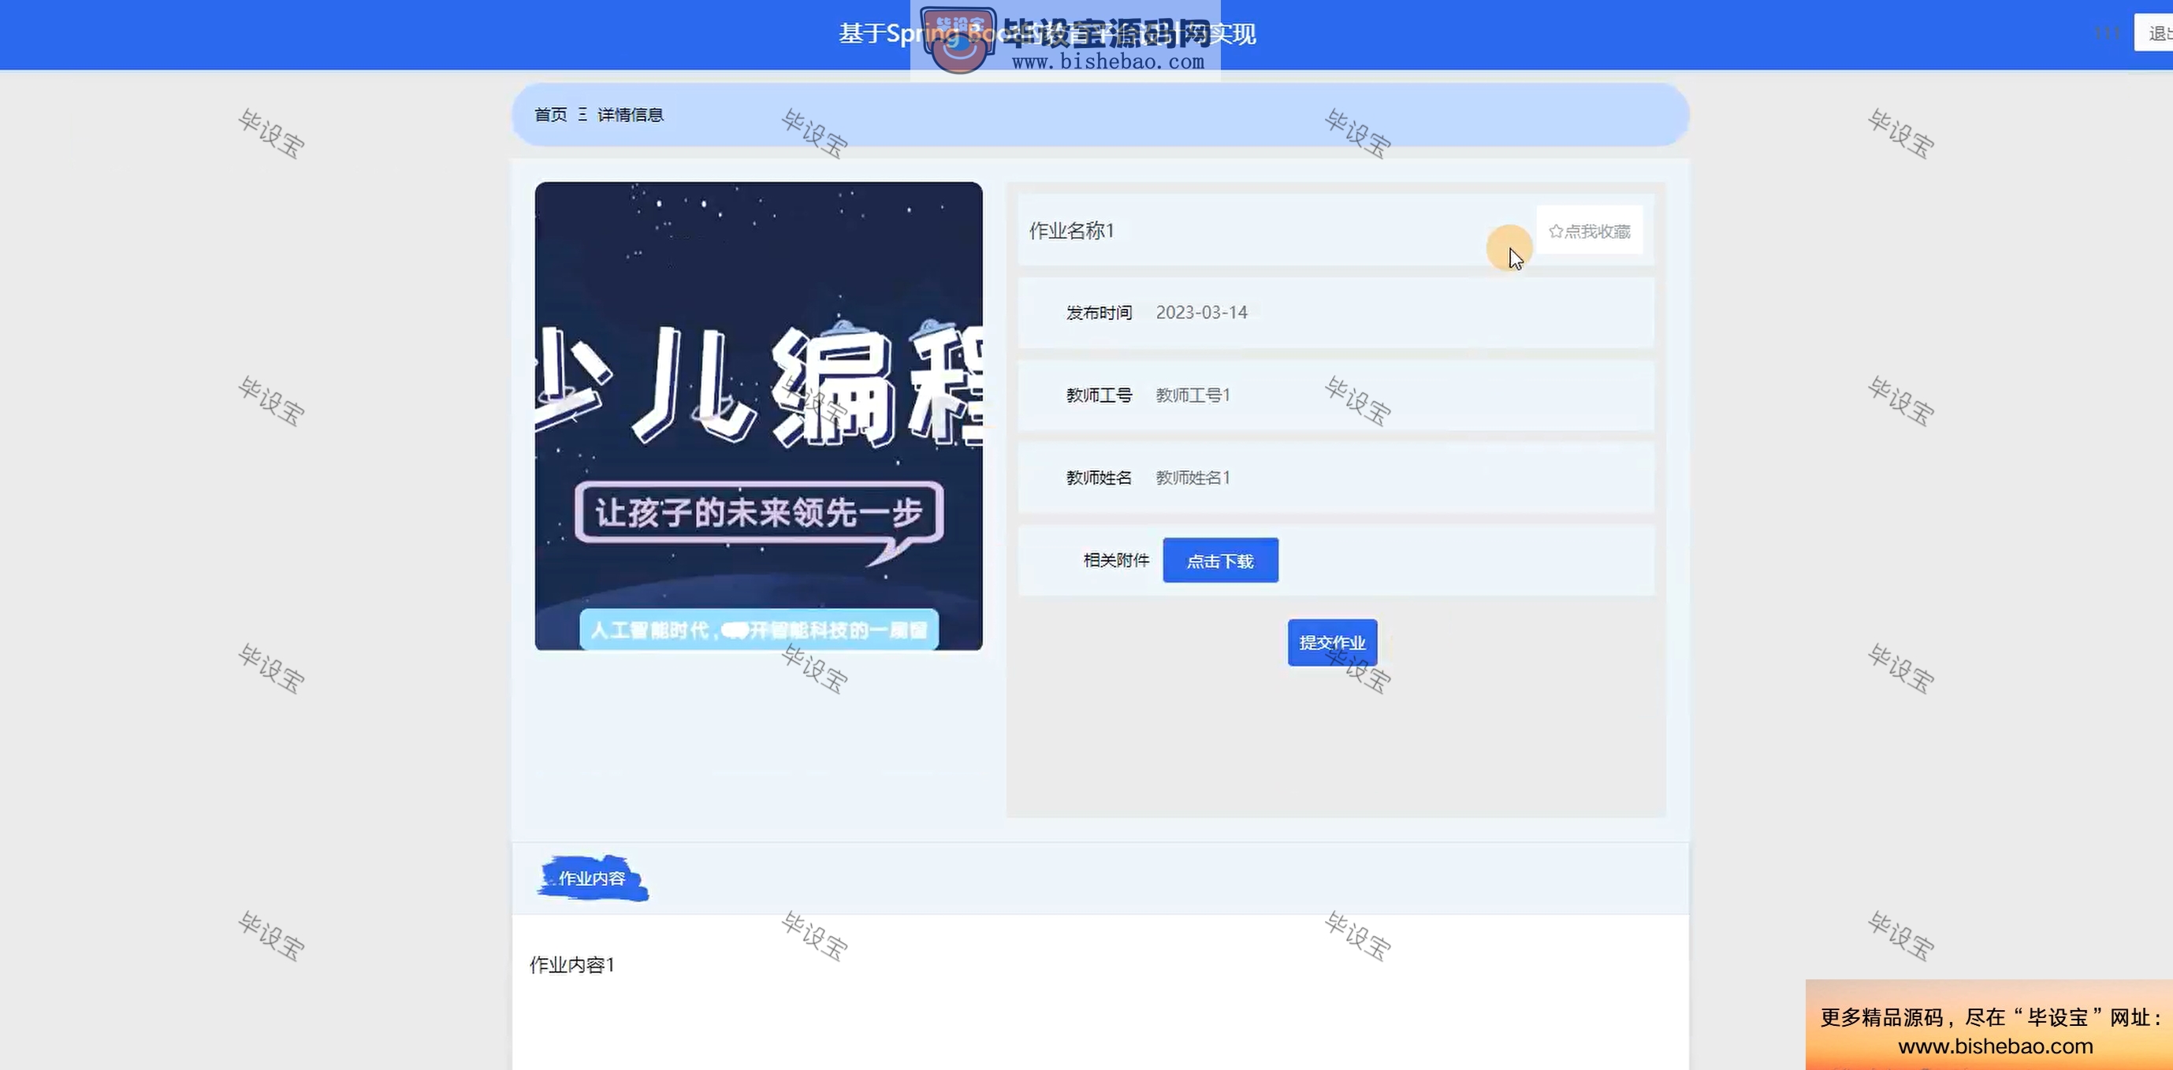
Task: Download attachment via 点击下载 button
Action: tap(1220, 561)
